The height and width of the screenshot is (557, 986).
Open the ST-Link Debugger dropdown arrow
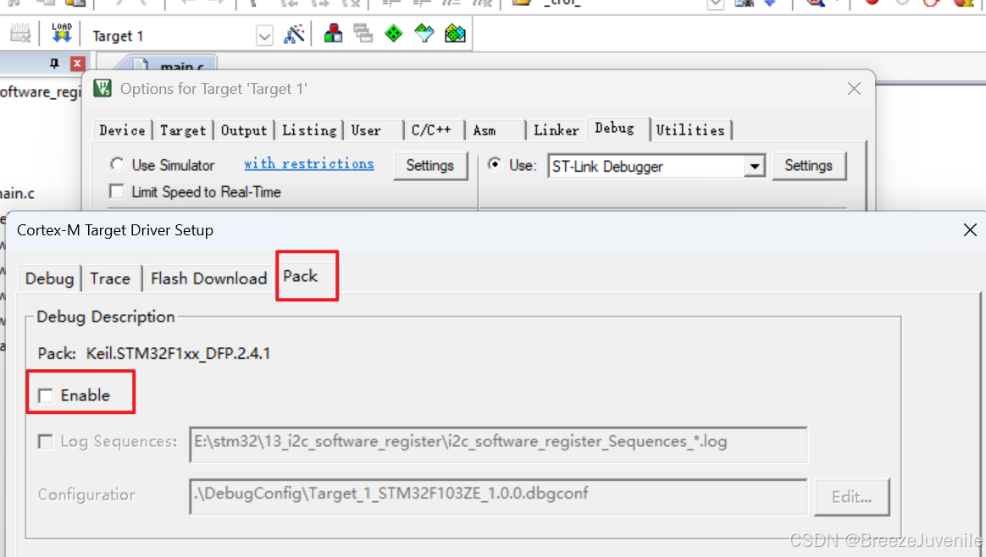point(755,167)
